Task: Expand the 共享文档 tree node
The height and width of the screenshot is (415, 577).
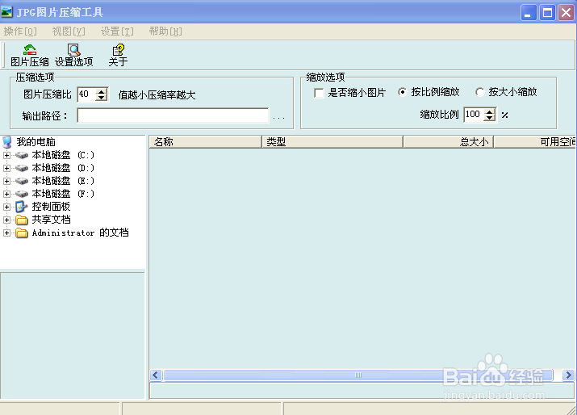Action: [x=6, y=220]
